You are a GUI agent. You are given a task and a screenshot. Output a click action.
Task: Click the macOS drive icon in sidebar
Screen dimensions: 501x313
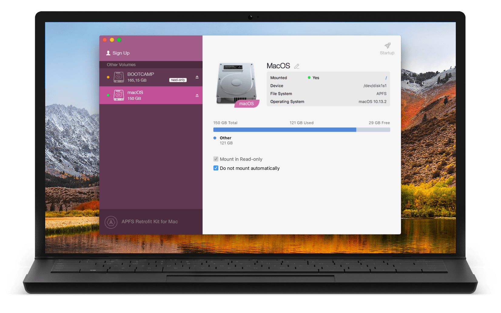coord(119,95)
